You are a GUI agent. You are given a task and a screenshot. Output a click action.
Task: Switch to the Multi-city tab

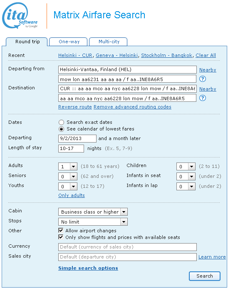pos(108,42)
